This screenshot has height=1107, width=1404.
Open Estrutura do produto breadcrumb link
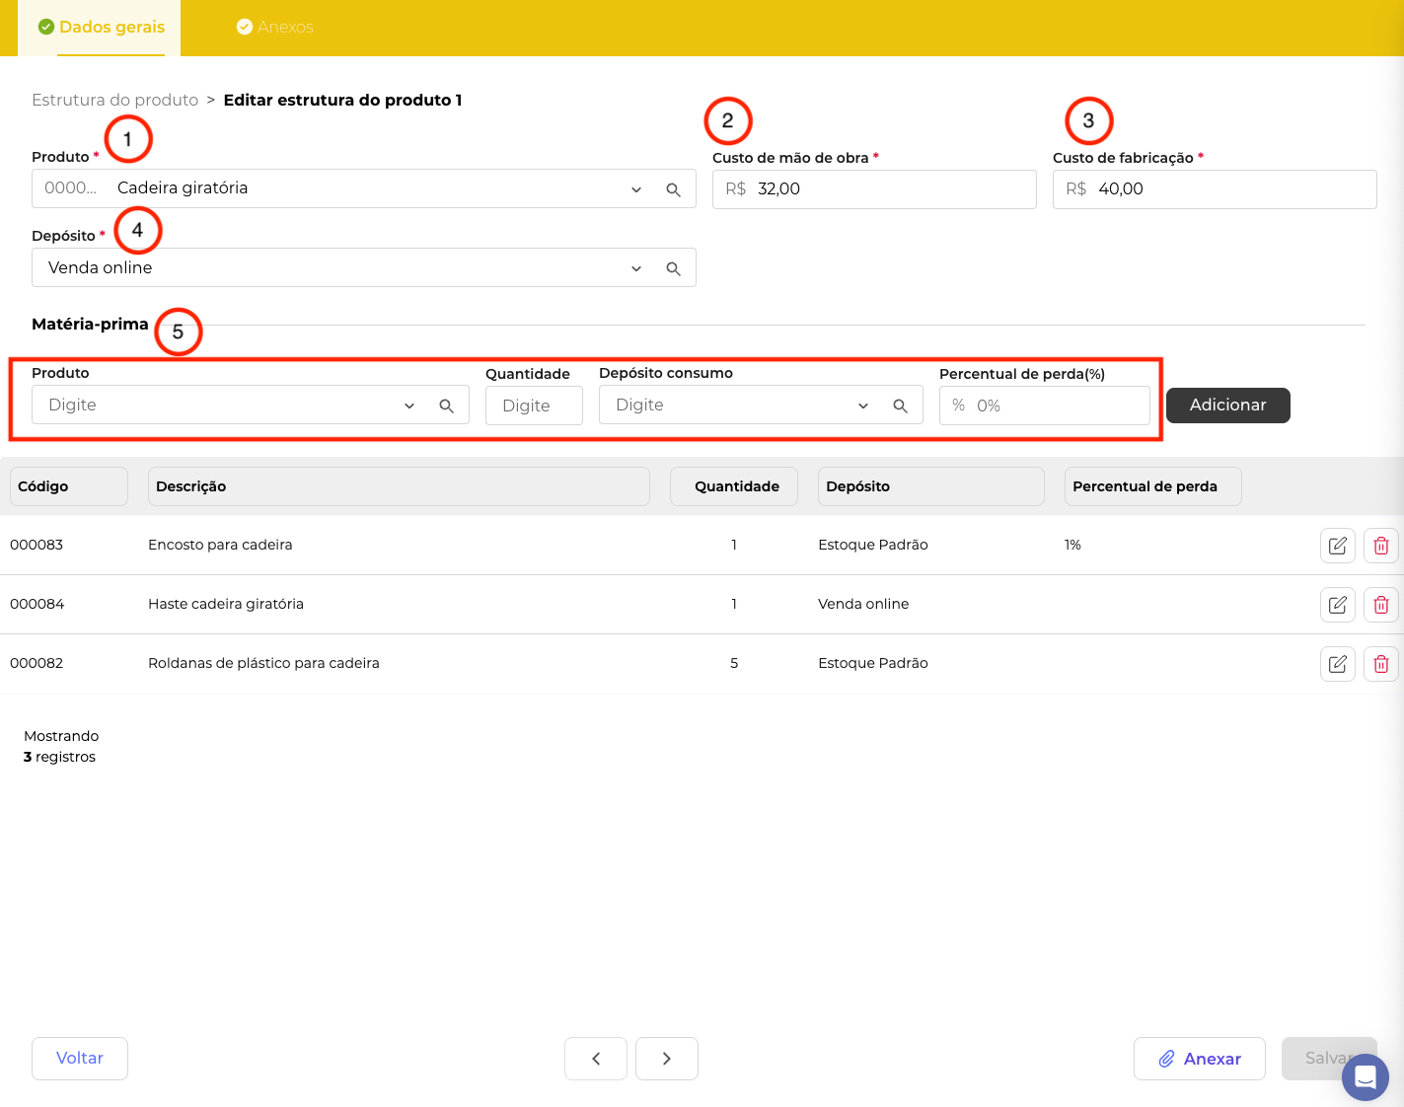(114, 100)
